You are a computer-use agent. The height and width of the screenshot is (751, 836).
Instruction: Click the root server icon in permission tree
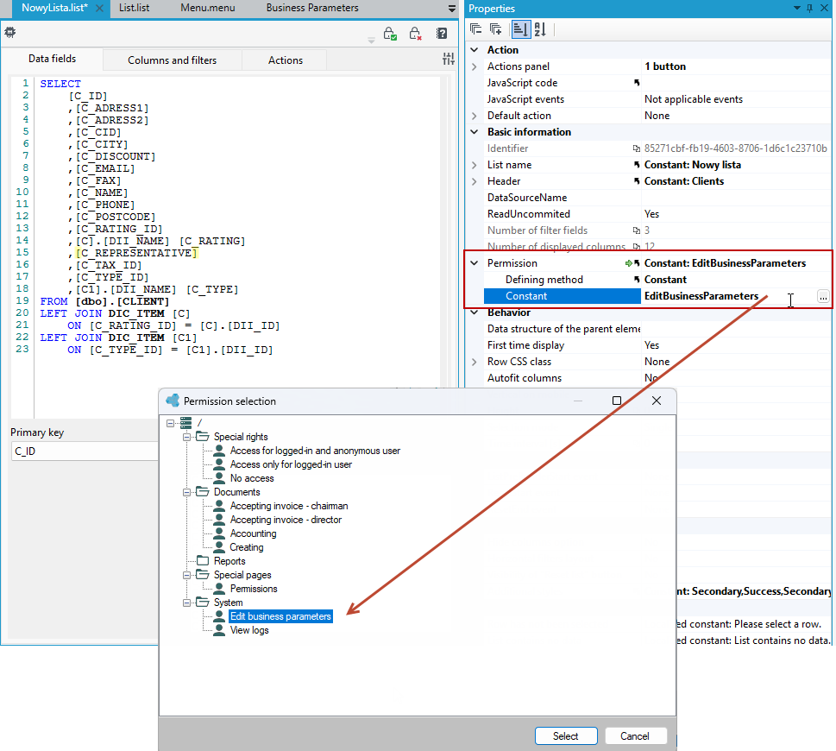(185, 423)
